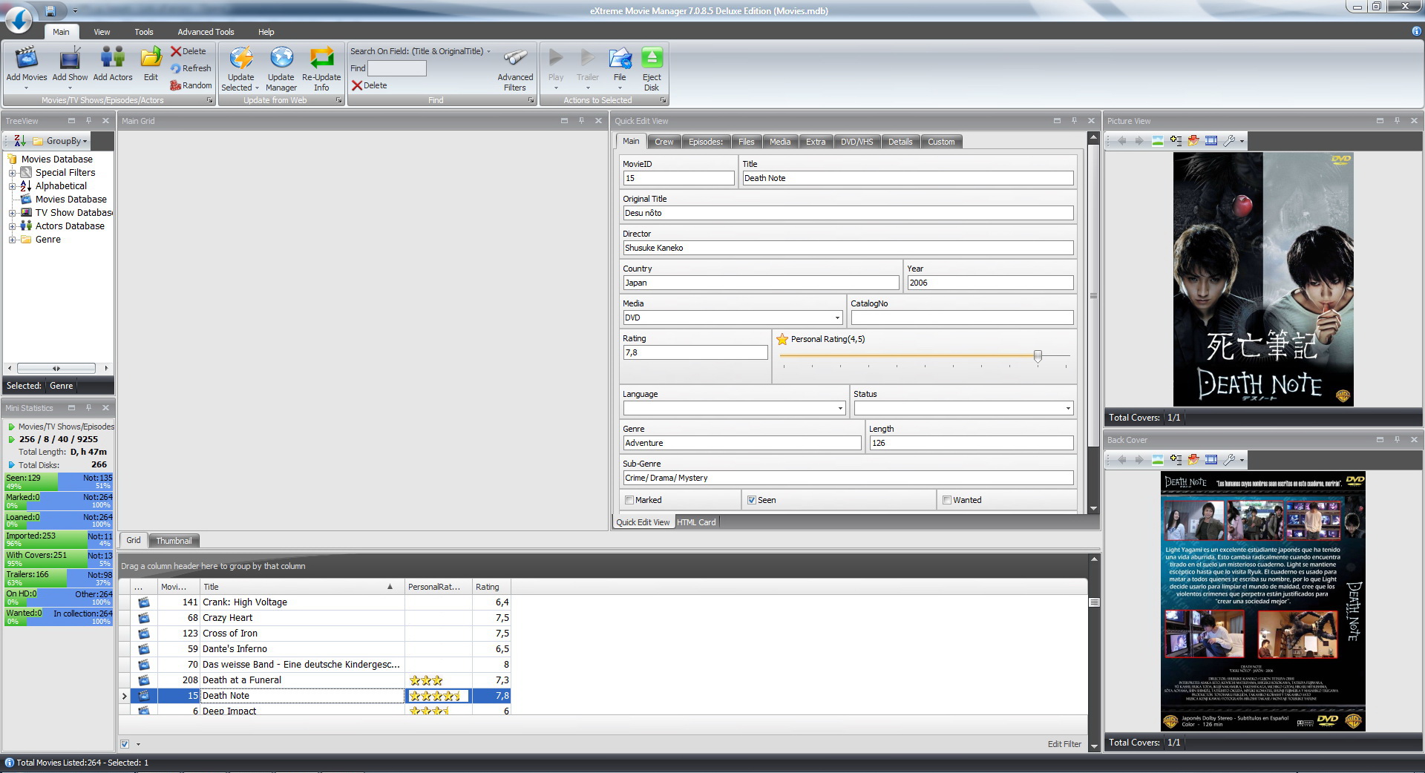1425x773 pixels.
Task: Open the DVD/VHS tab
Action: tap(856, 142)
